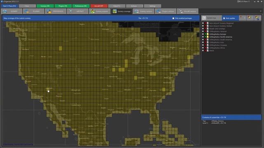Switch to the PREFERENCES tab
This screenshot has width=264, height=148.
click(56, 11)
